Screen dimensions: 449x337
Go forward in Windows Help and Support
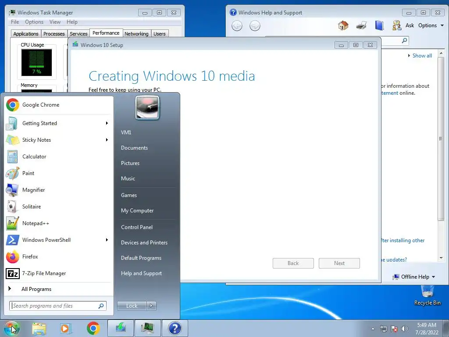(x=255, y=26)
